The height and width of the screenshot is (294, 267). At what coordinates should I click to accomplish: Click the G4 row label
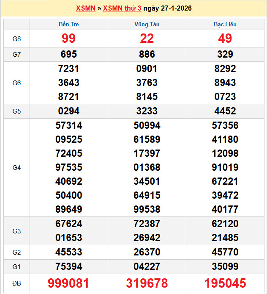click(16, 168)
